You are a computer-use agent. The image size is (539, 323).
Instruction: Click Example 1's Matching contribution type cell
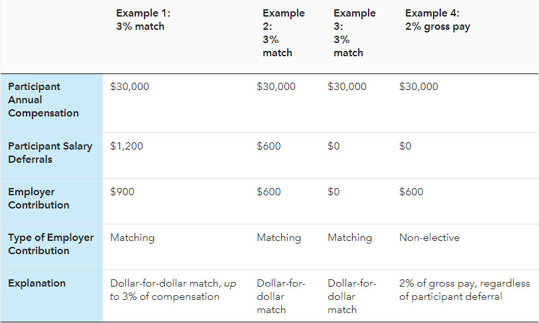(x=132, y=238)
